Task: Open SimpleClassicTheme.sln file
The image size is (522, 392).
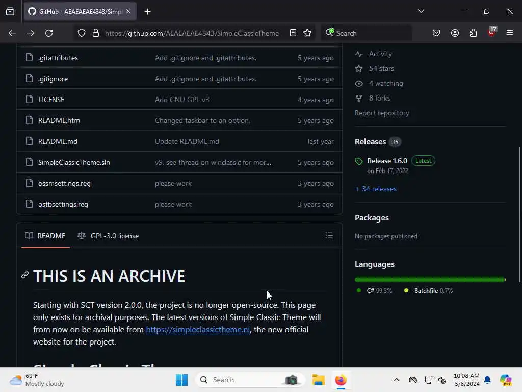Action: [x=74, y=162]
